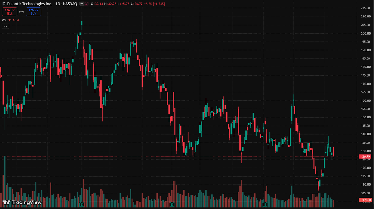Click the 135.00 price axis label

point(365,142)
